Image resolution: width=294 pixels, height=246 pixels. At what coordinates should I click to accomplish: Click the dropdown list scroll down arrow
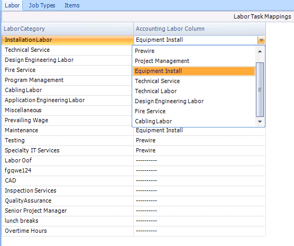pyautogui.click(x=260, y=122)
